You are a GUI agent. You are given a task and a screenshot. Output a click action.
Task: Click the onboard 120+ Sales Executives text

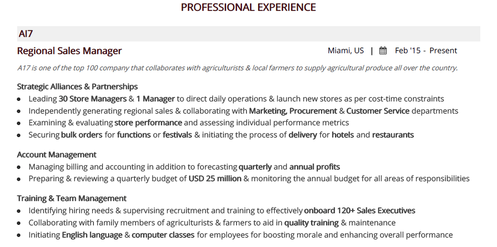tap(359, 210)
